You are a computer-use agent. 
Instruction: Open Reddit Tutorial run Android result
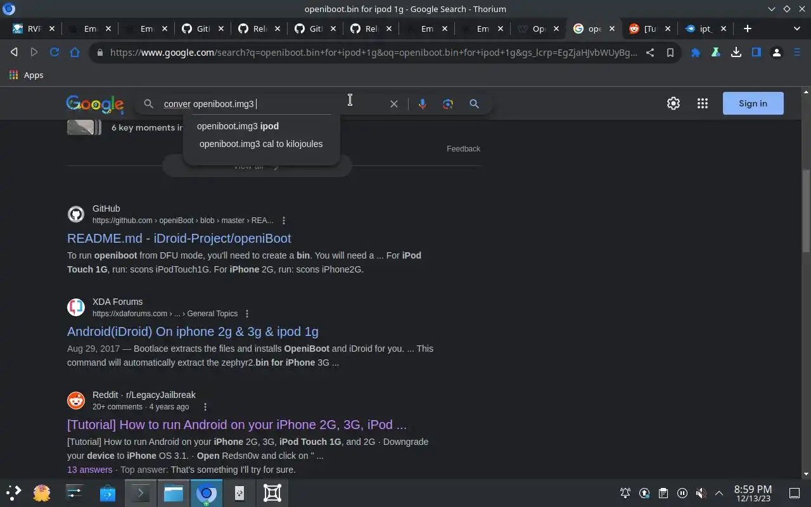(x=237, y=425)
